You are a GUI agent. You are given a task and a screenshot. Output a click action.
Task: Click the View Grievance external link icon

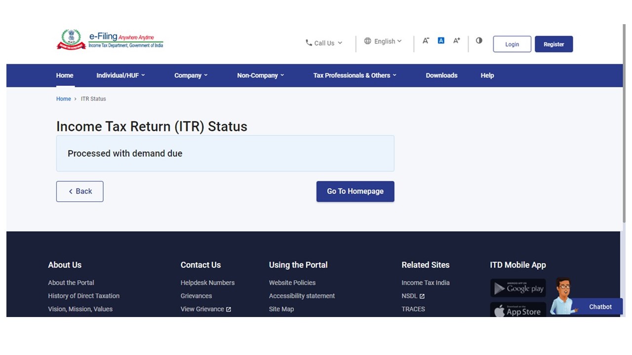tap(228, 309)
